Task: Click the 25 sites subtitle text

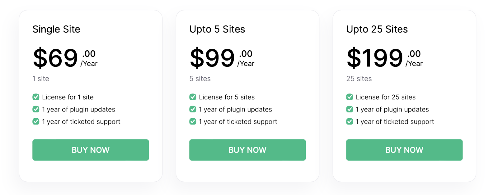Action: click(x=359, y=79)
